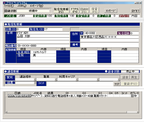144x122 pixels.
Task: Click the horizontal scrollbar right arrow
Action: 138,112
